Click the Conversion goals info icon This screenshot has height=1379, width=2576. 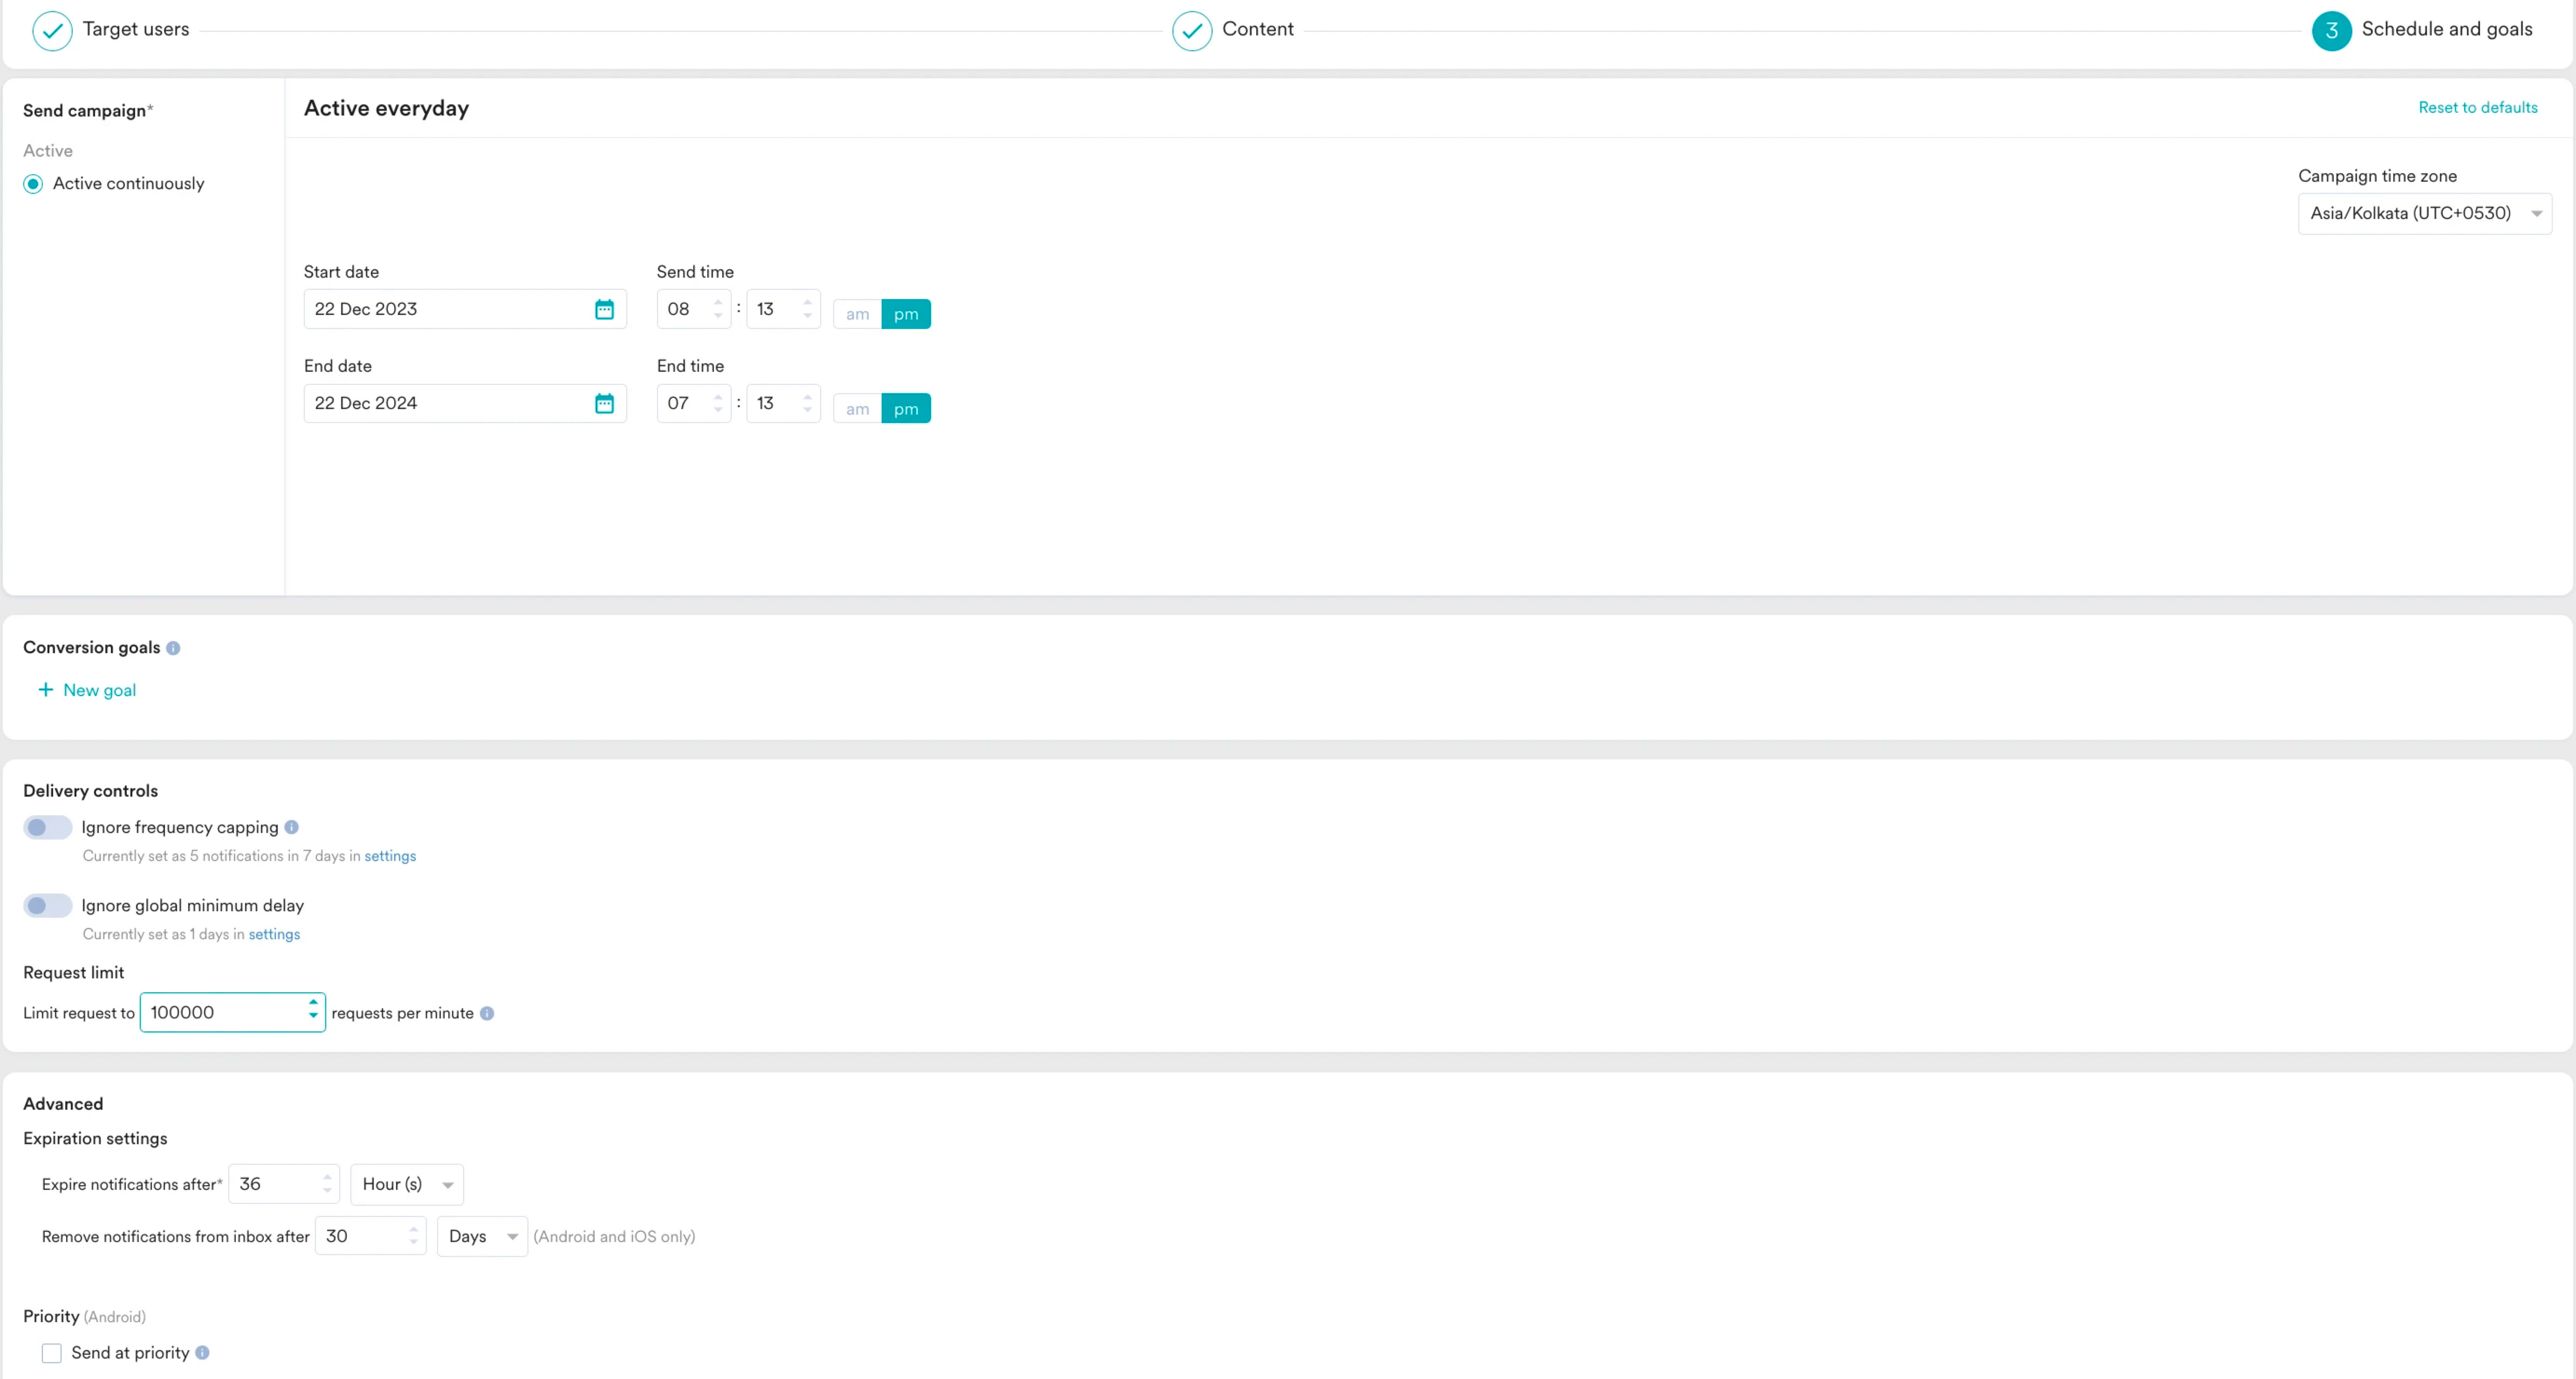173,648
